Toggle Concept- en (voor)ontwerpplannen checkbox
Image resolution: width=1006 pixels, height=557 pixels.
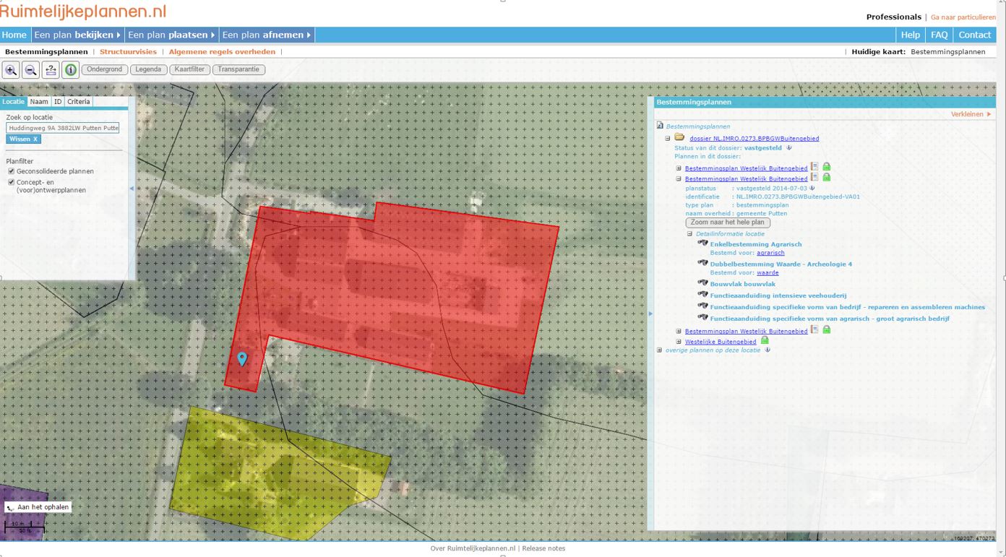click(11, 182)
